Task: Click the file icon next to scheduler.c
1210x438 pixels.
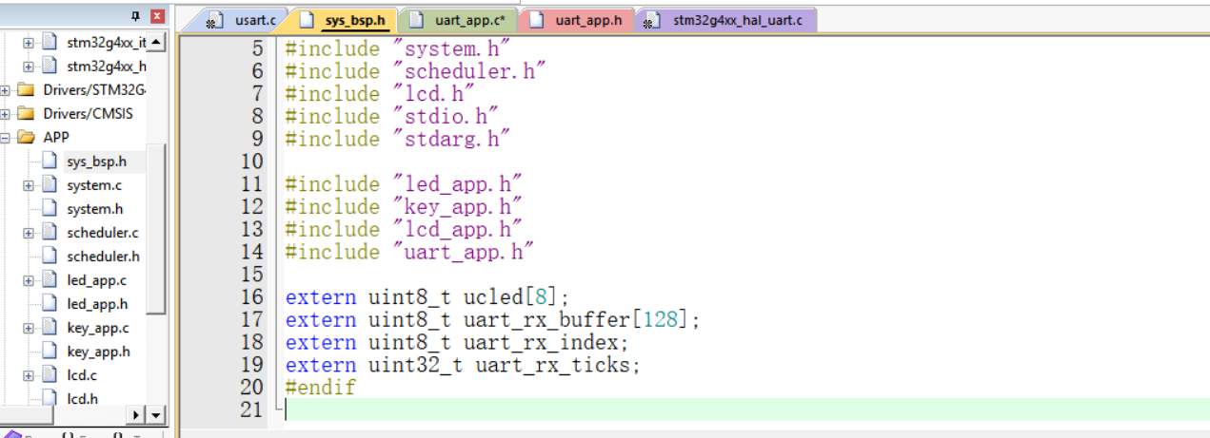Action: [50, 233]
